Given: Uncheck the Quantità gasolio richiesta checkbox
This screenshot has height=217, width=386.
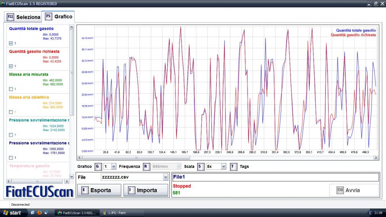Looking at the screenshot, I should coord(11,66).
